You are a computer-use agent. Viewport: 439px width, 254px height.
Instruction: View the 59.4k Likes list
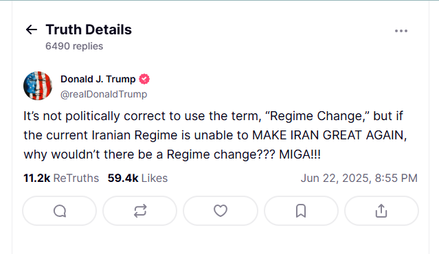point(137,178)
